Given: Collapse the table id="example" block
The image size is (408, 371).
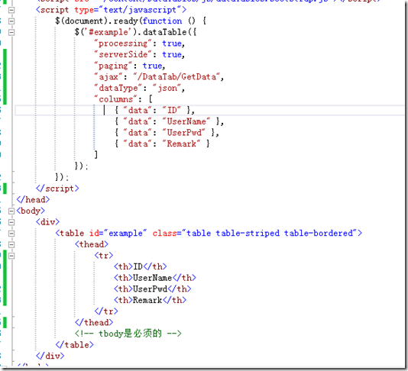Looking at the screenshot, I should [x=11, y=233].
